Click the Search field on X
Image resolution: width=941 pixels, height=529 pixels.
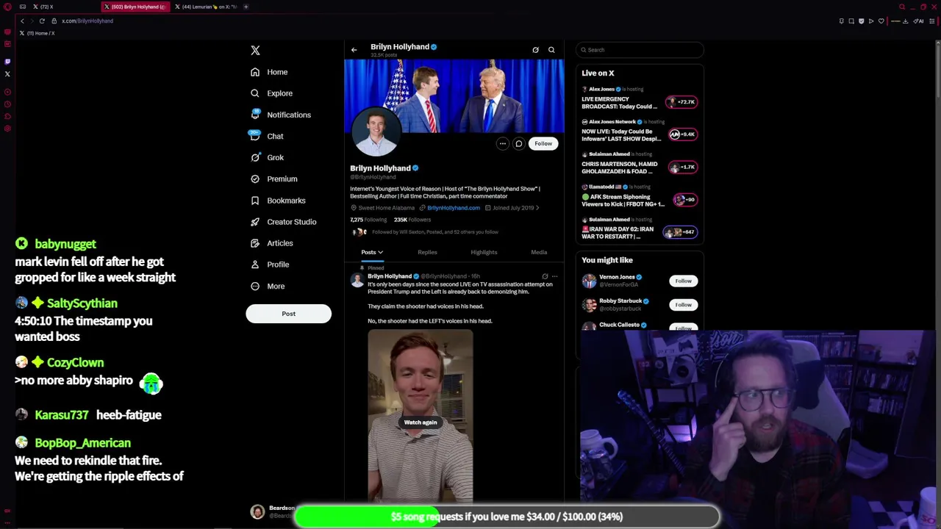click(640, 50)
